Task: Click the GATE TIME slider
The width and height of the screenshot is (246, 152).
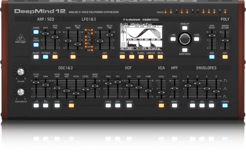Action: (x=55, y=37)
